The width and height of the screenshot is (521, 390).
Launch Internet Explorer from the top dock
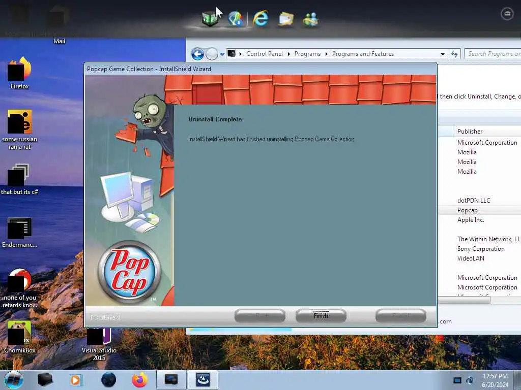click(x=260, y=18)
